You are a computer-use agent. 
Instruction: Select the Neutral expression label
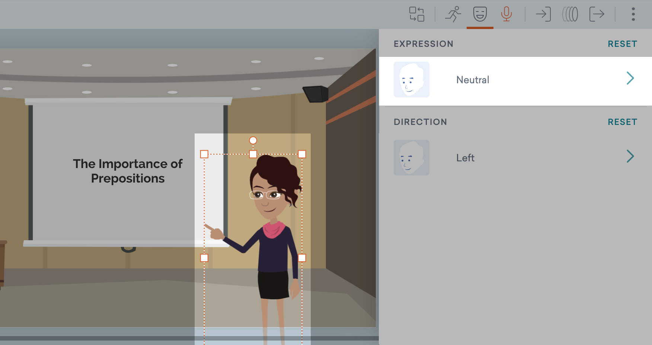point(473,80)
